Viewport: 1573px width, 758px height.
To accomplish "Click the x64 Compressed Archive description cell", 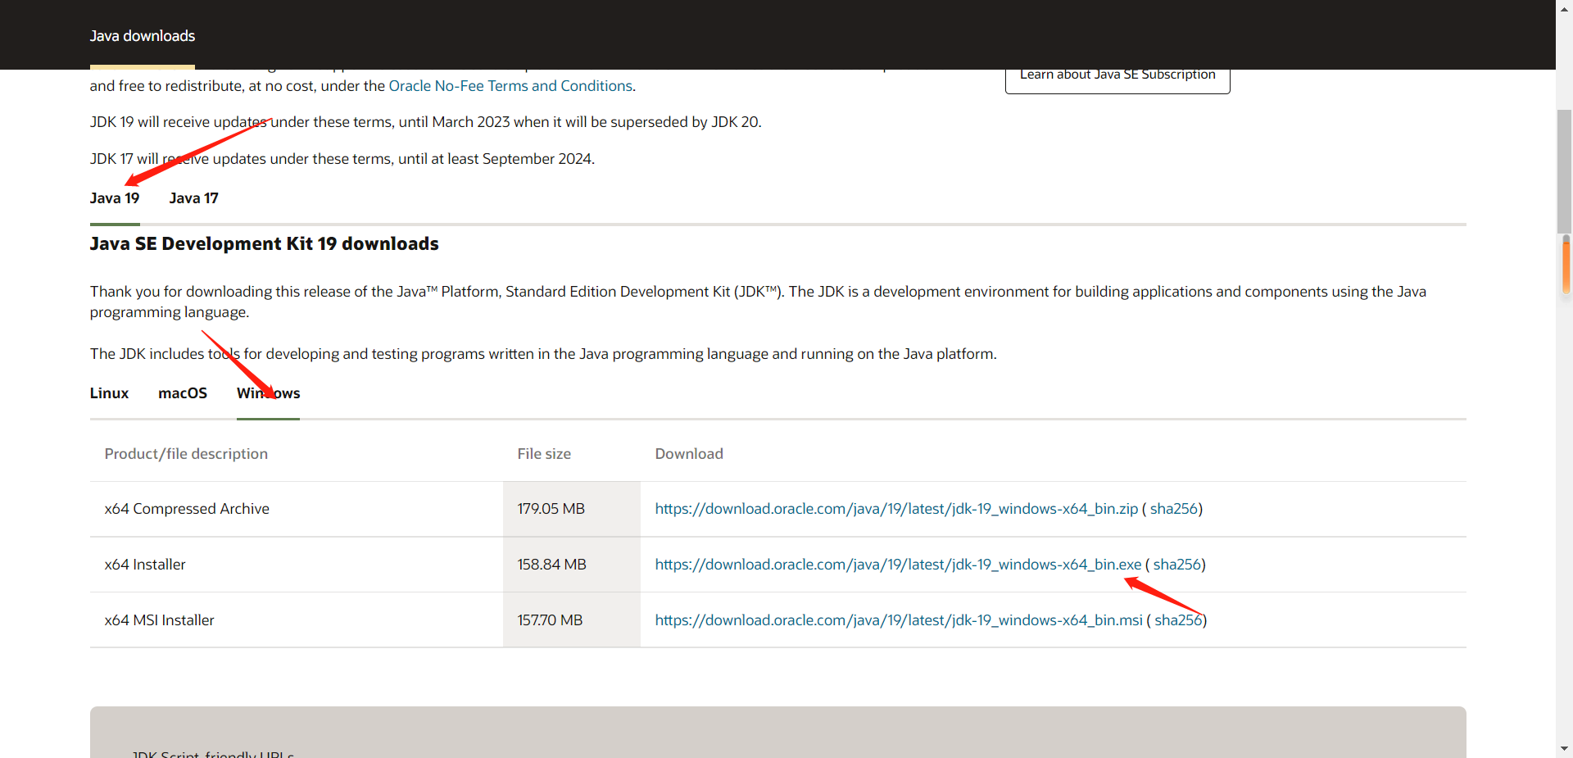I will point(297,509).
